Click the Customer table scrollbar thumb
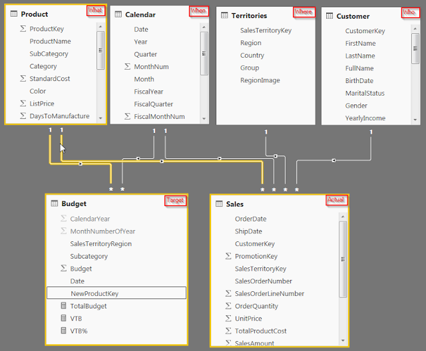 [415, 49]
